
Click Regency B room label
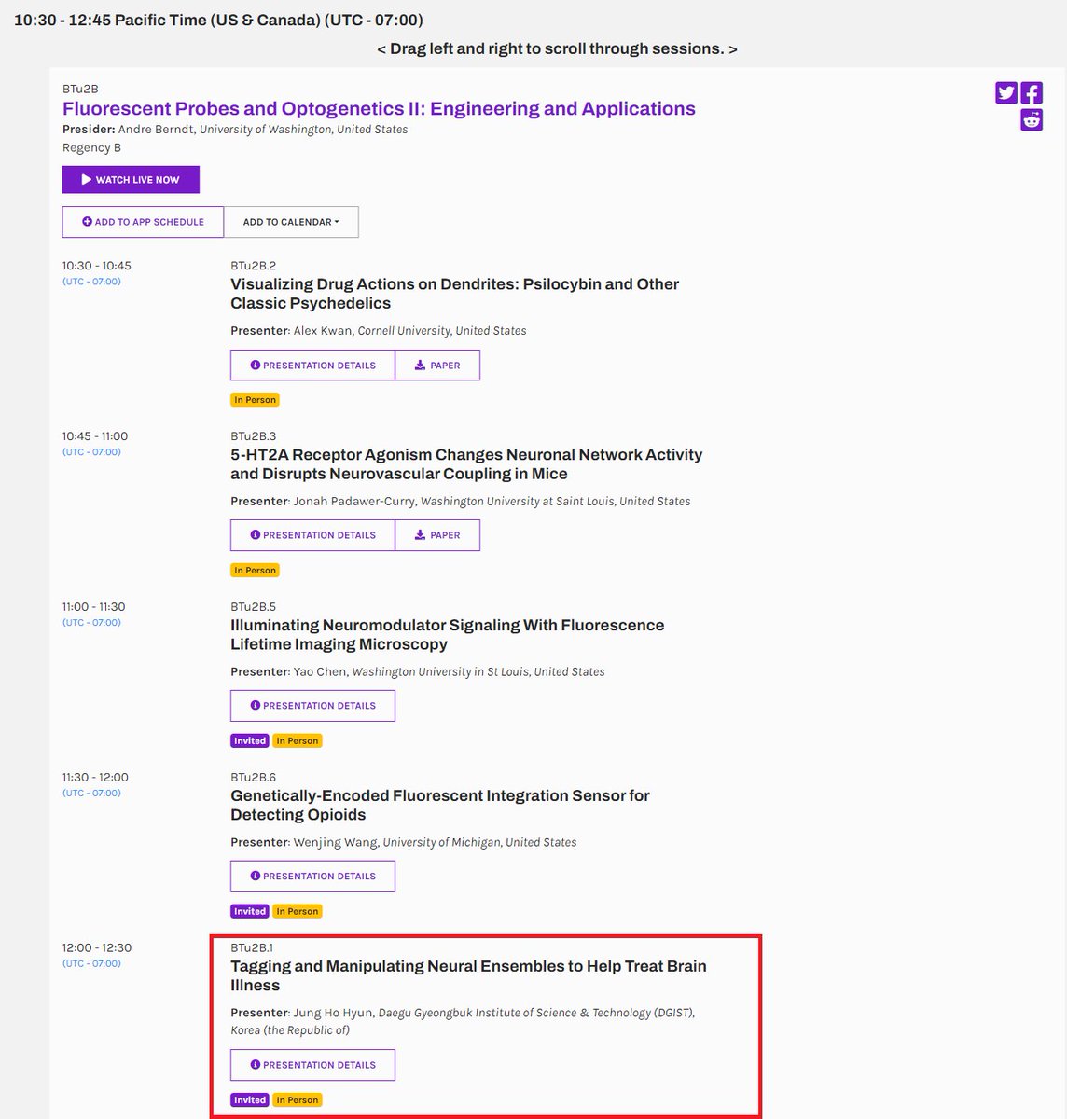click(x=91, y=147)
